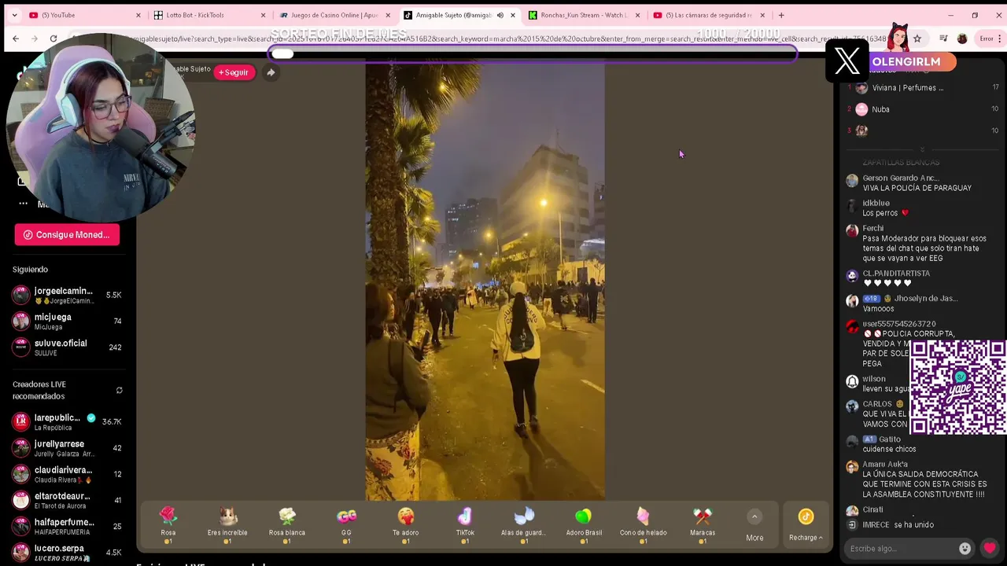Image resolution: width=1007 pixels, height=566 pixels.
Task: Open suluve.oficial live channel
Action: (67, 347)
